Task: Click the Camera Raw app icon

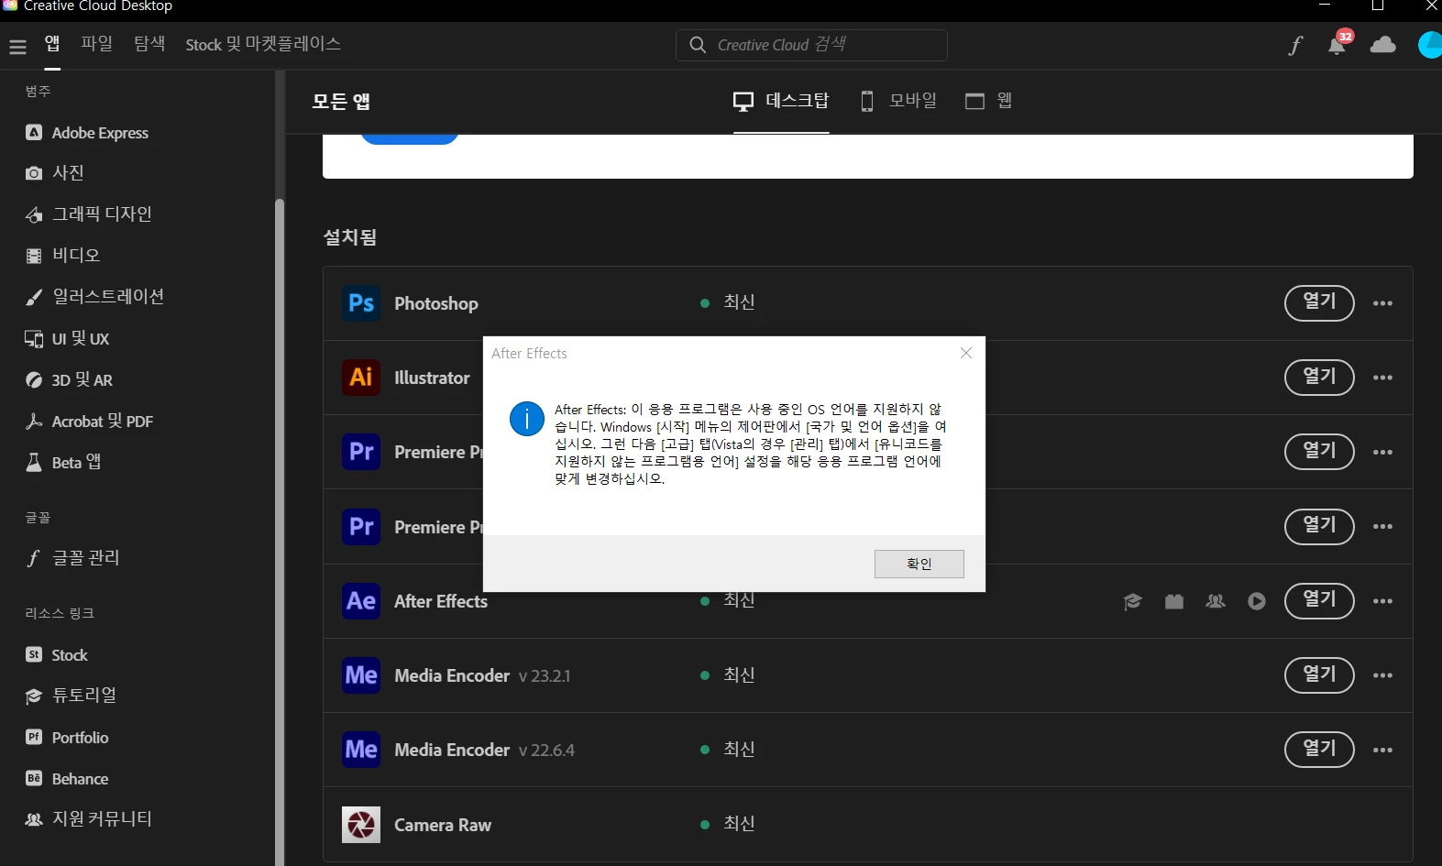Action: point(361,824)
